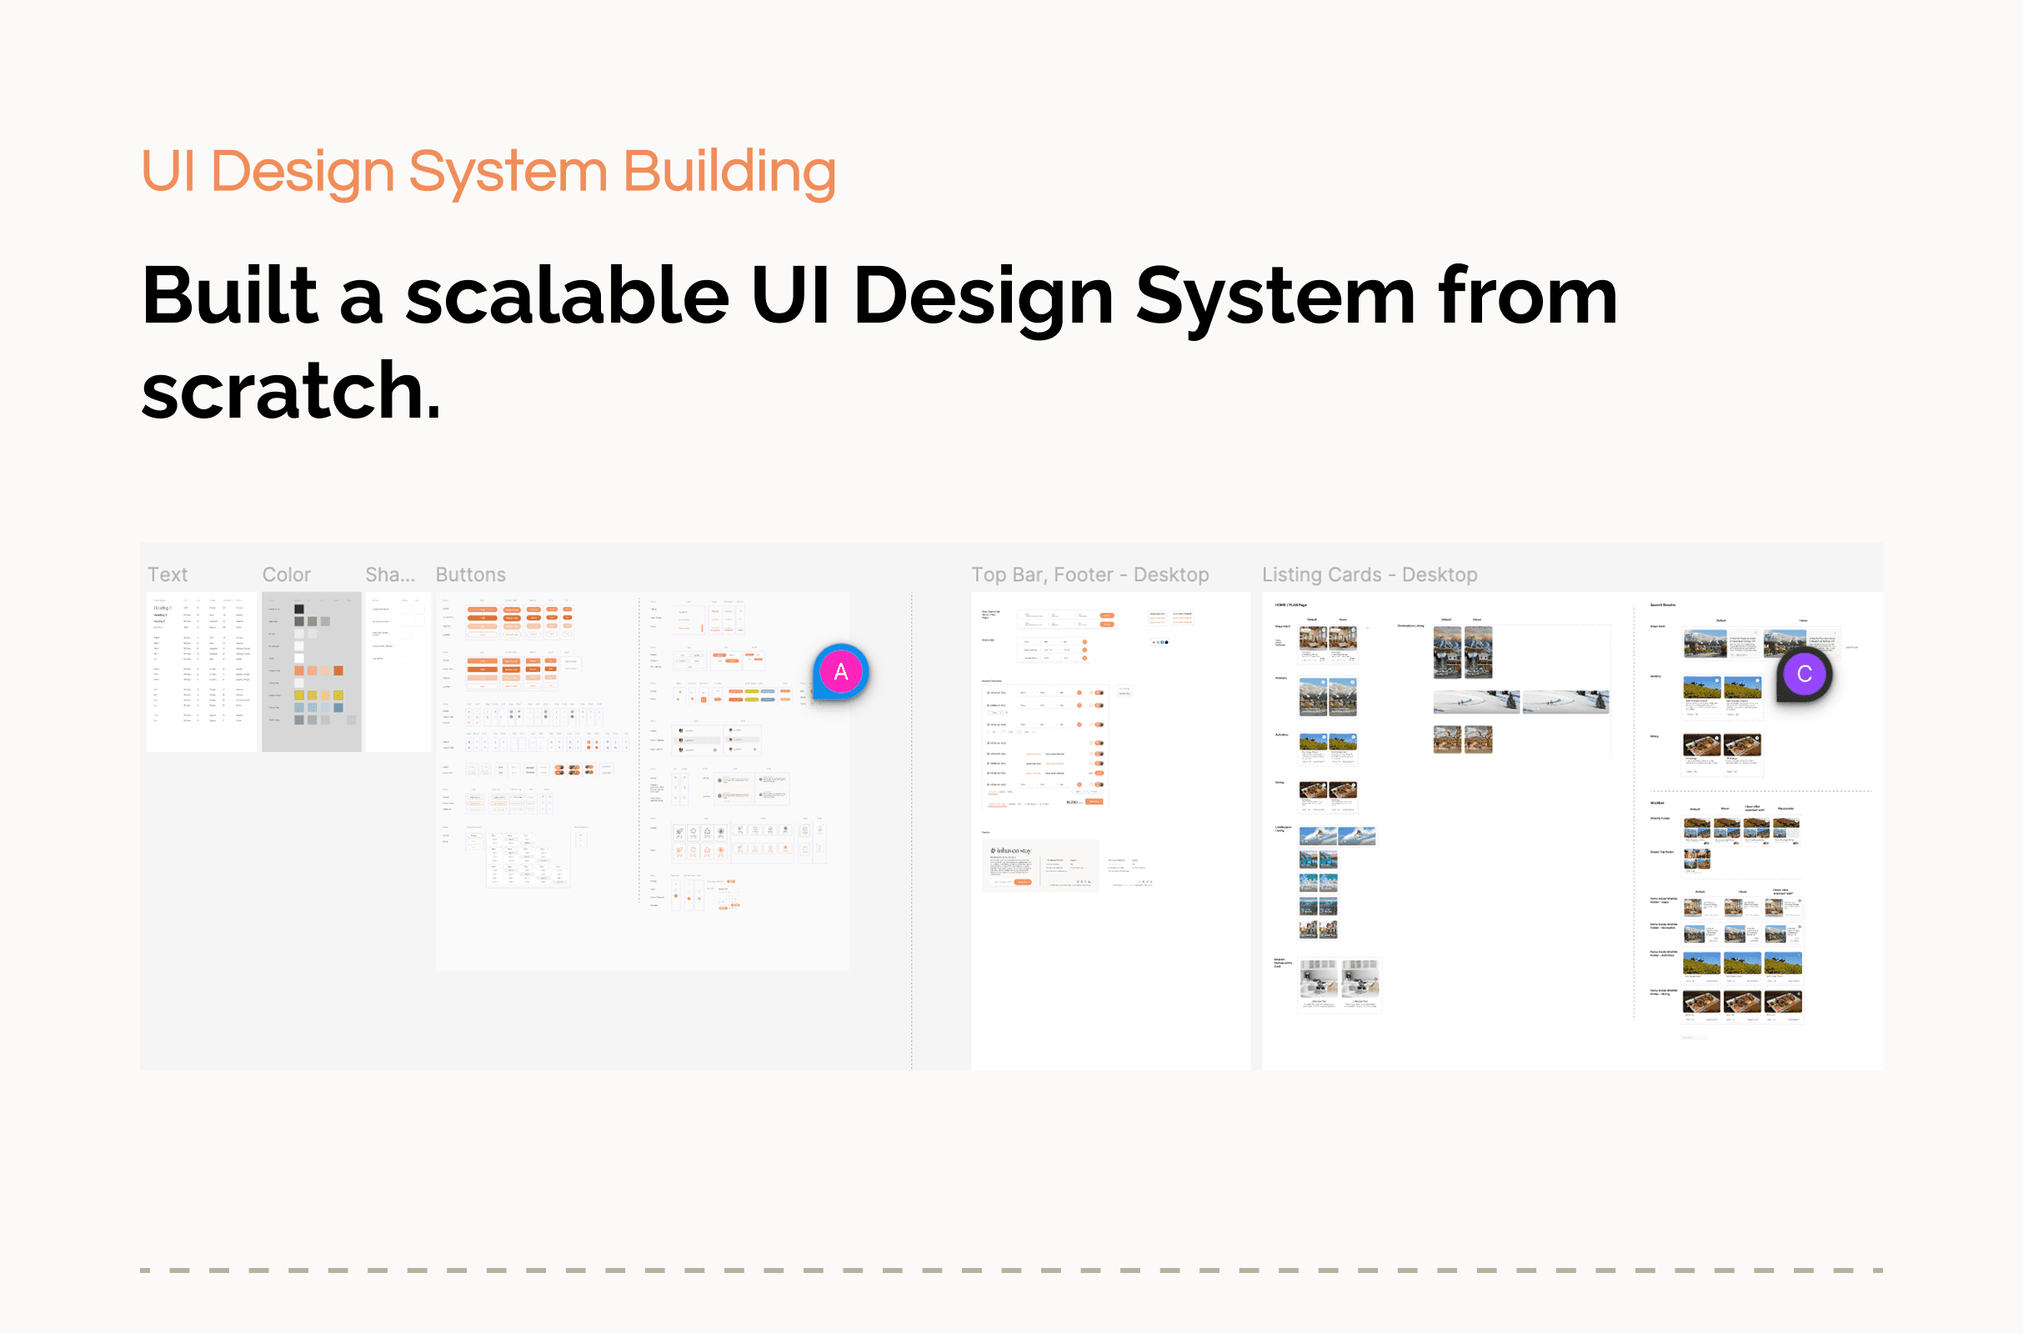Pick the black swatch atop the Color frame
Viewport: 2023px width, 1333px height.
click(x=299, y=609)
